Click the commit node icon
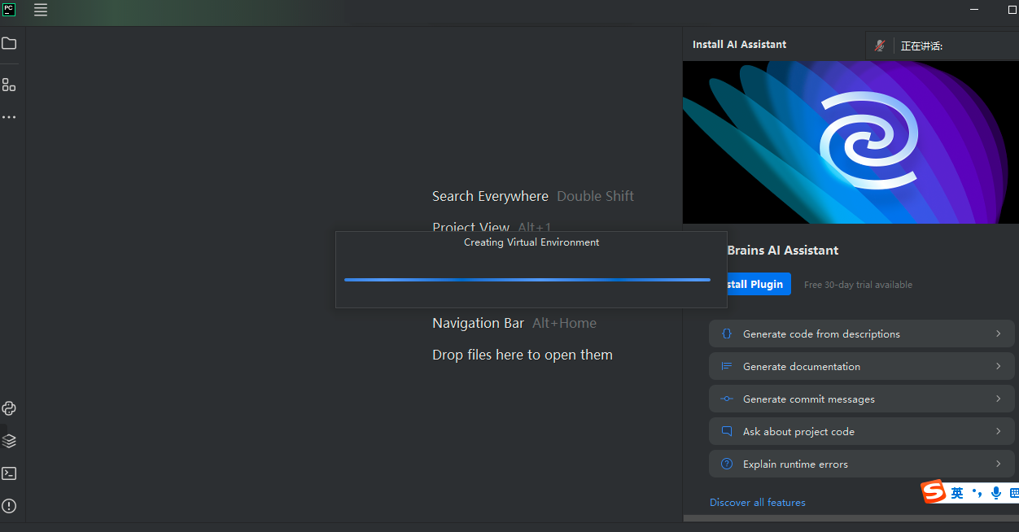This screenshot has width=1019, height=532. point(727,399)
